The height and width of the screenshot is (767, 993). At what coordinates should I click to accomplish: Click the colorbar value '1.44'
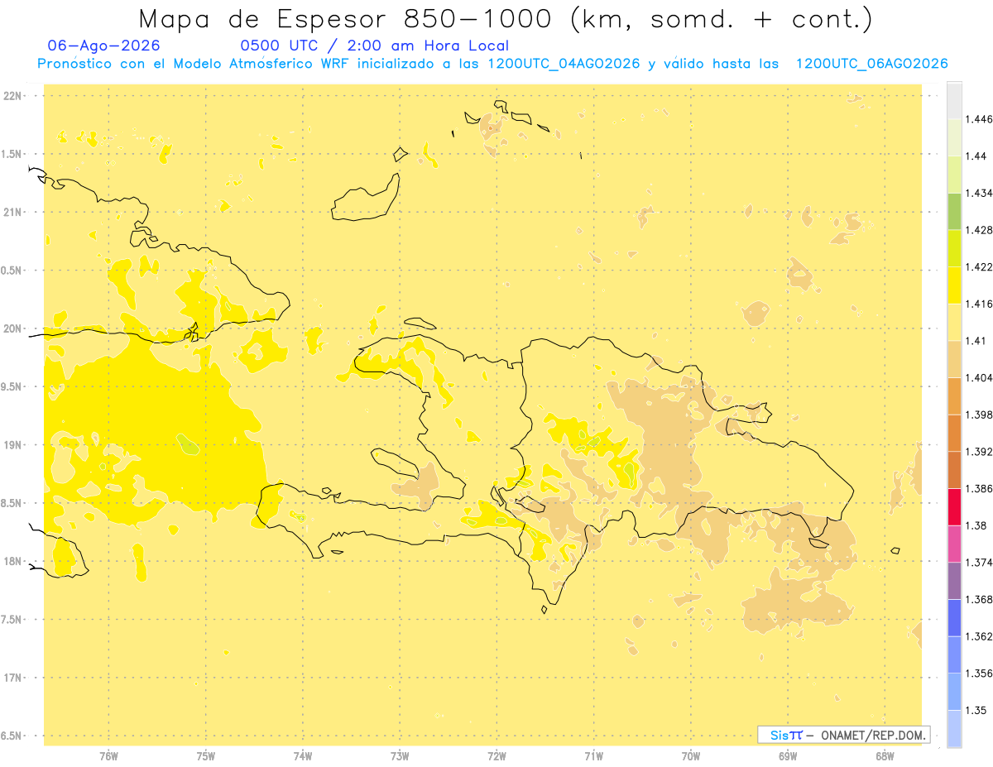click(x=975, y=156)
